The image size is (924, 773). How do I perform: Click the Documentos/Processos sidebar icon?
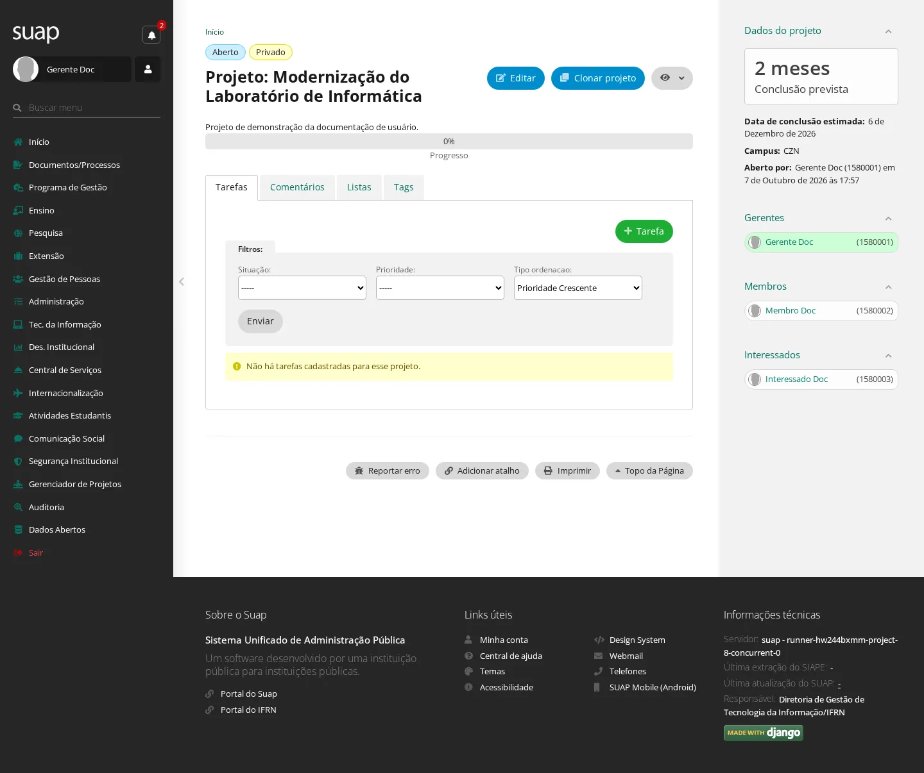(18, 165)
